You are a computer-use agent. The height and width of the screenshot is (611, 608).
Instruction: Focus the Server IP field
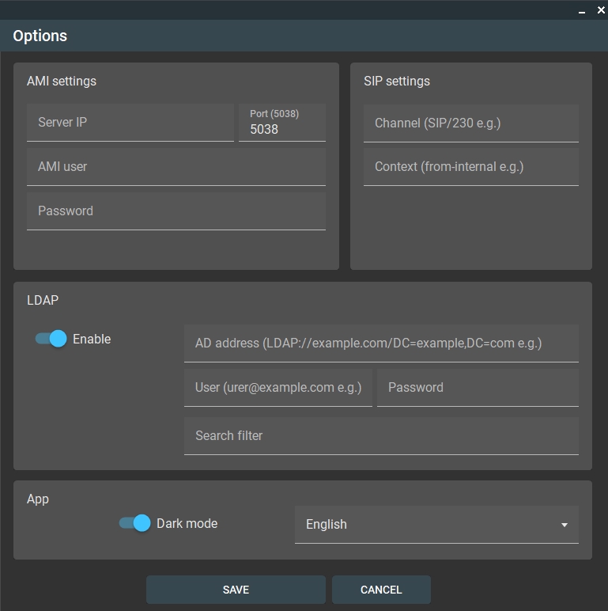[x=130, y=123]
